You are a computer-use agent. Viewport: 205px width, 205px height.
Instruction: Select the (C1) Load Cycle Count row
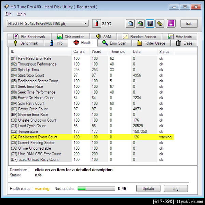(x=92, y=126)
